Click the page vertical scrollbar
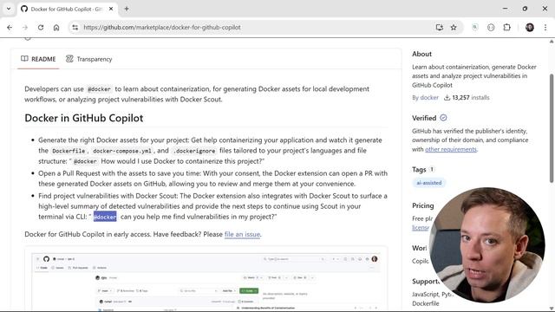This screenshot has width=555, height=312. [552, 127]
